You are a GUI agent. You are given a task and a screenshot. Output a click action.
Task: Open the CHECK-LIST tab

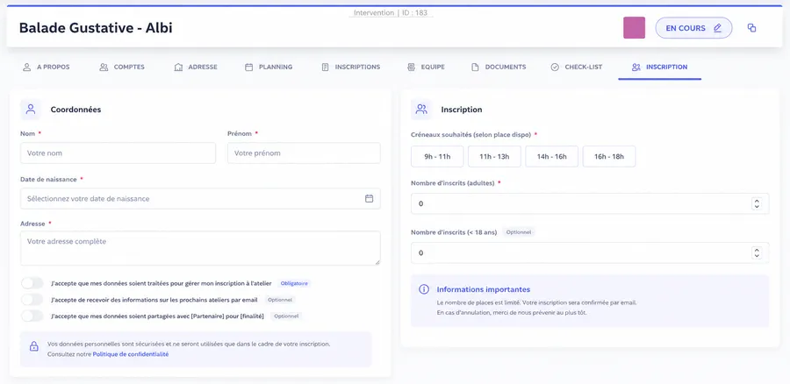577,67
